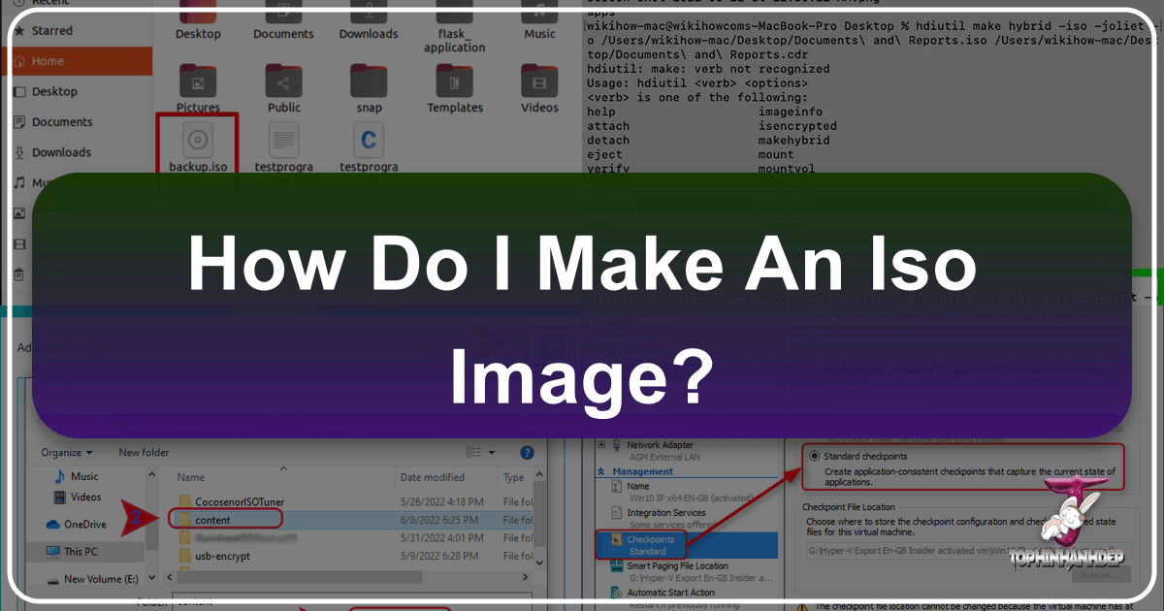The width and height of the screenshot is (1164, 611).
Task: Expand the Network Adapter tree node
Action: [601, 444]
